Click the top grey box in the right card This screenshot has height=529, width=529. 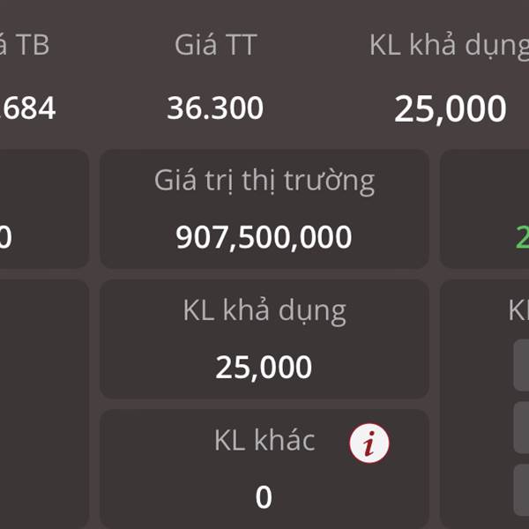coord(521,365)
